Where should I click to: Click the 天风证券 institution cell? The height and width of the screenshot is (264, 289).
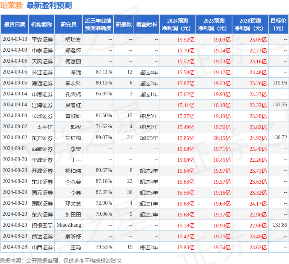tap(42, 61)
